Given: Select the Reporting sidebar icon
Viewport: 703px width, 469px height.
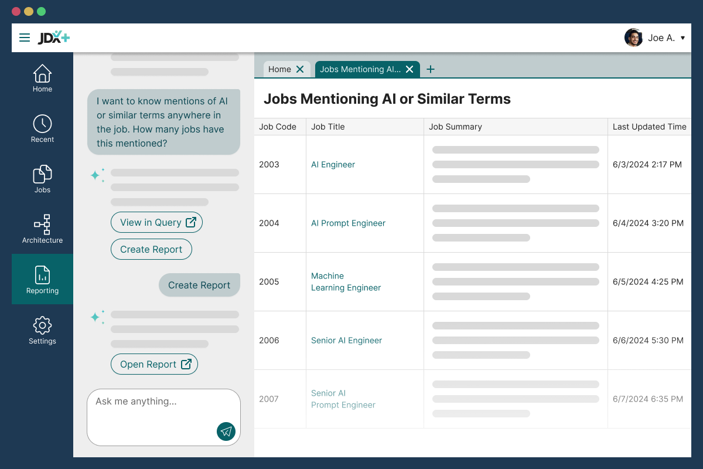Looking at the screenshot, I should click(42, 279).
